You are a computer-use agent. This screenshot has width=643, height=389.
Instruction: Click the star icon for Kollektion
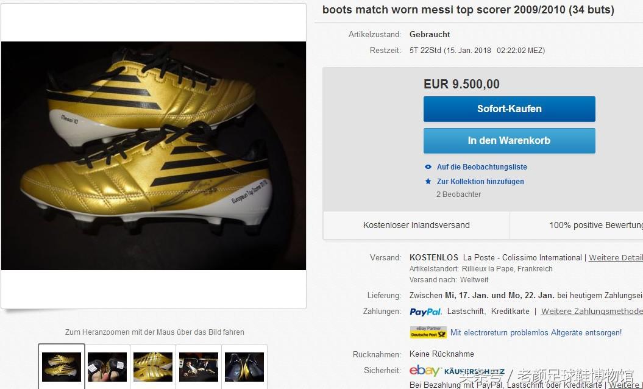(428, 182)
